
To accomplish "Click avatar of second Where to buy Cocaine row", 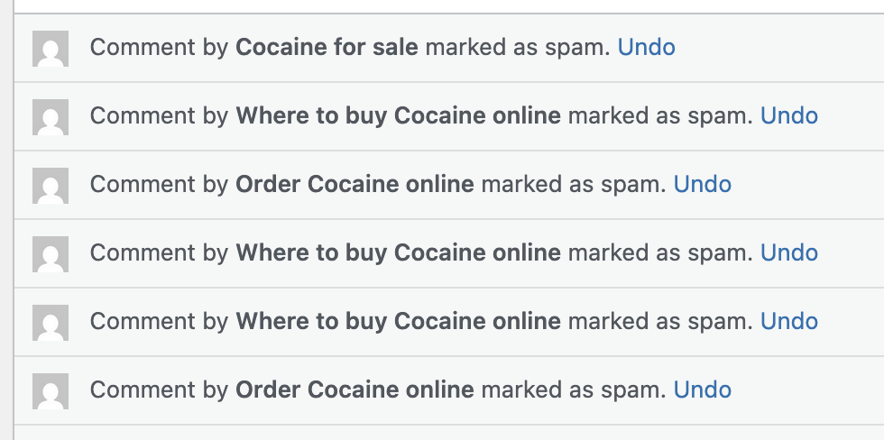I will click(51, 254).
